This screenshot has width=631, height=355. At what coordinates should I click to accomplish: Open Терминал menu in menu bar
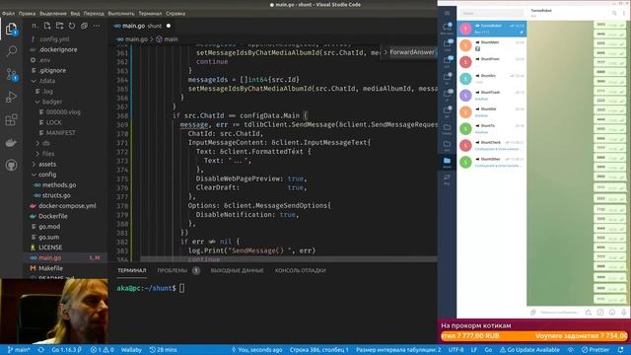click(150, 13)
